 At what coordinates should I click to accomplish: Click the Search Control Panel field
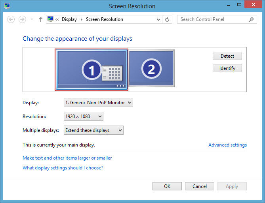212,19
